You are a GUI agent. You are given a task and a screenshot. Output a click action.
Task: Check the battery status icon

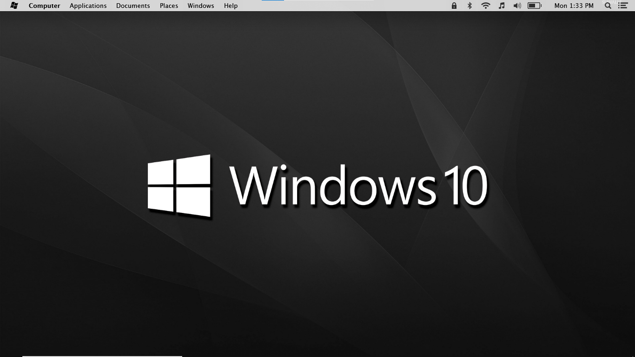coord(535,6)
